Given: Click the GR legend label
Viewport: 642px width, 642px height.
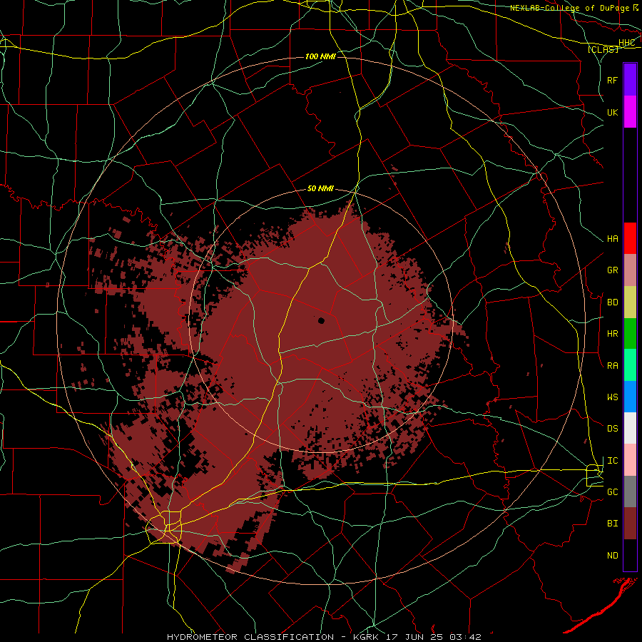Looking at the screenshot, I should [x=612, y=270].
